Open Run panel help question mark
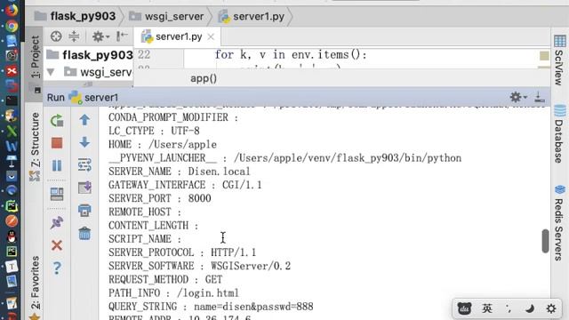 [x=57, y=268]
